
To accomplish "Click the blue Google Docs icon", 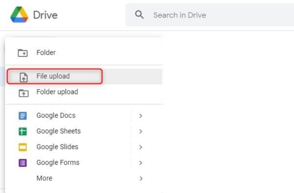I will click(x=23, y=116).
